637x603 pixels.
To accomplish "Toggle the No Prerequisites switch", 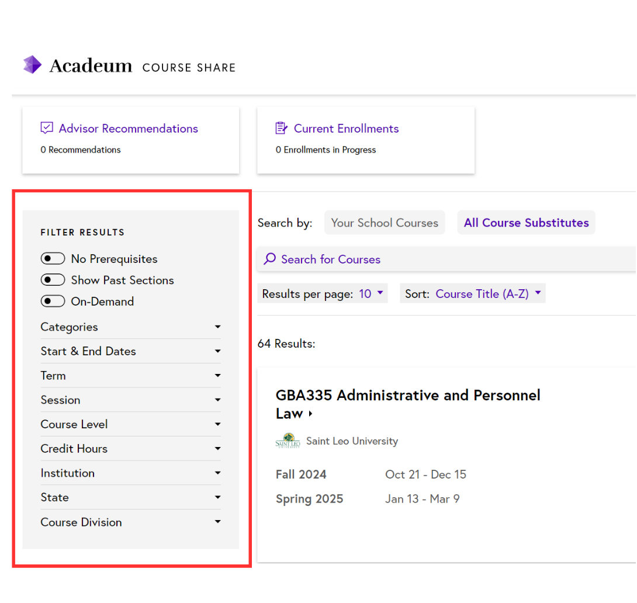I will (53, 258).
